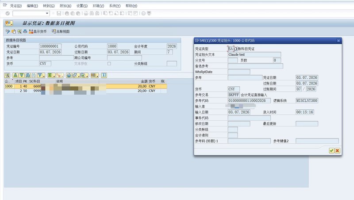Confirm dialog with green checkmark
Screen dimensions: 354x200
coord(331,150)
